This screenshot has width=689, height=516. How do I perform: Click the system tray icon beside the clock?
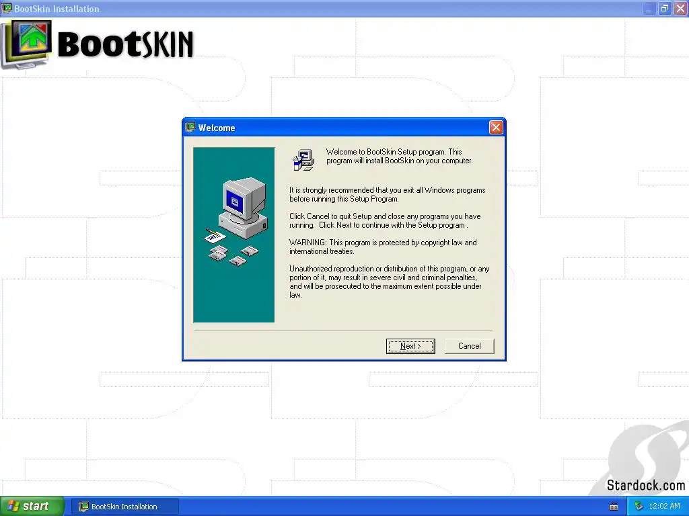(639, 507)
